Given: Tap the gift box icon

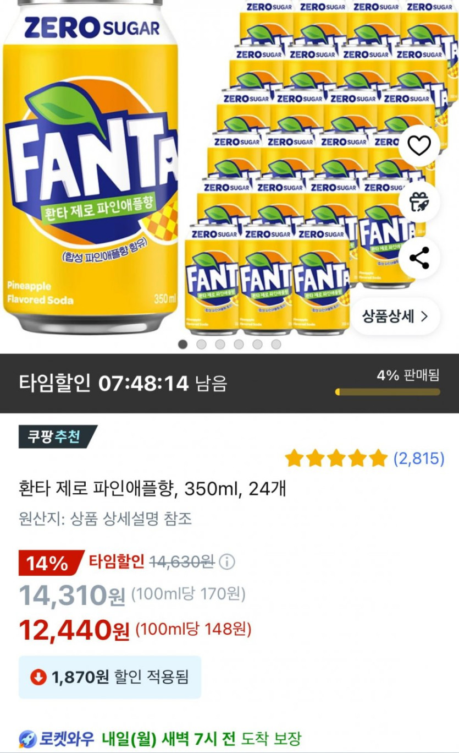Looking at the screenshot, I should tap(419, 202).
